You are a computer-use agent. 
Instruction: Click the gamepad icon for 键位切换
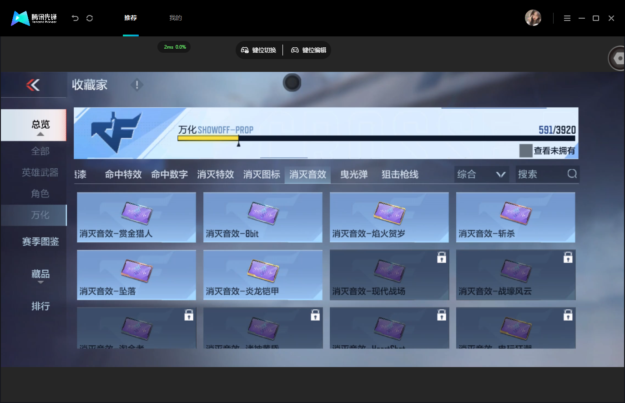click(245, 50)
